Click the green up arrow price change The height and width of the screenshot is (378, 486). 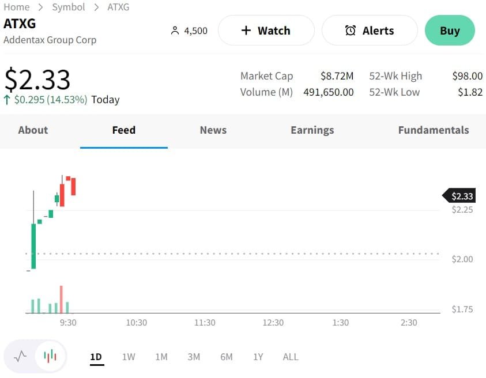point(7,100)
